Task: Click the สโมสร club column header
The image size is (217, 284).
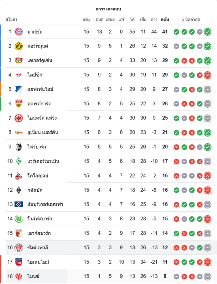Action: click(x=11, y=20)
